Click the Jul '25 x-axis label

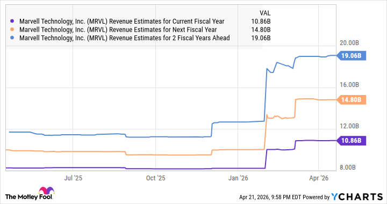(73, 178)
